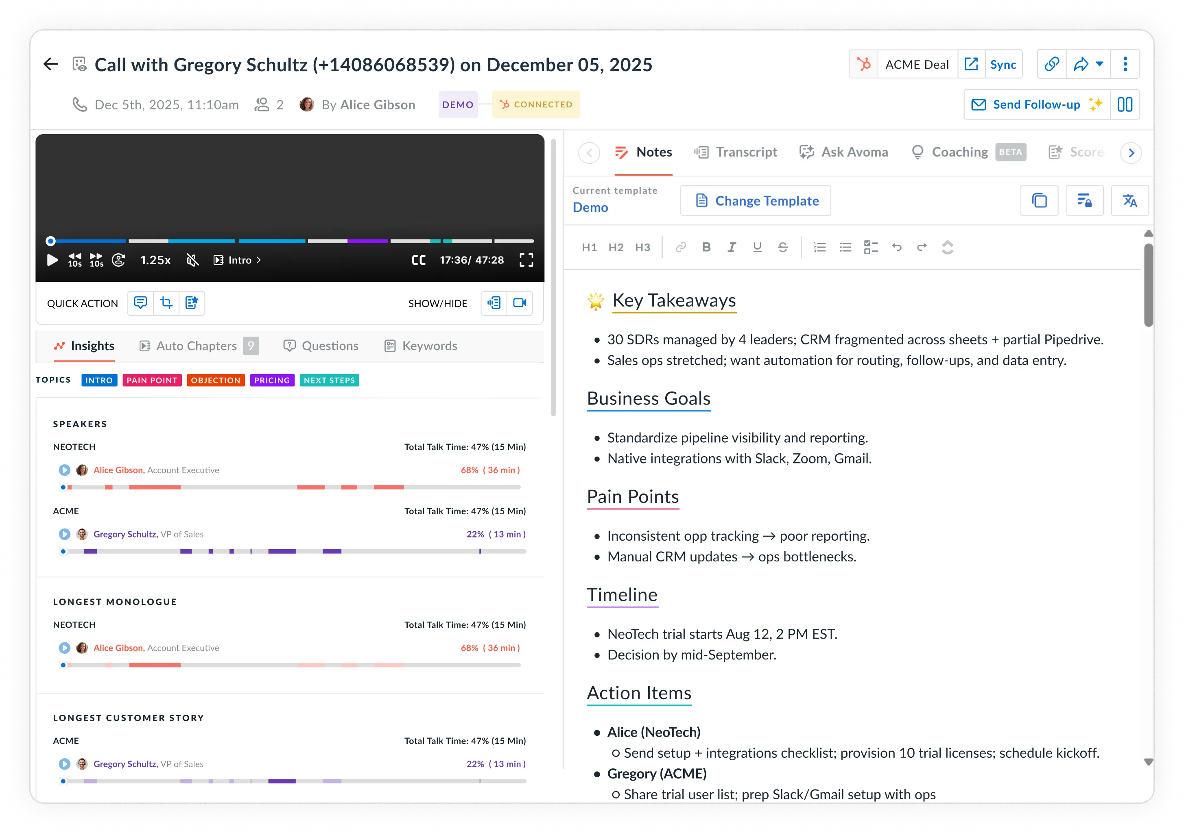
Task: Click the copy notes icon
Action: coord(1039,200)
